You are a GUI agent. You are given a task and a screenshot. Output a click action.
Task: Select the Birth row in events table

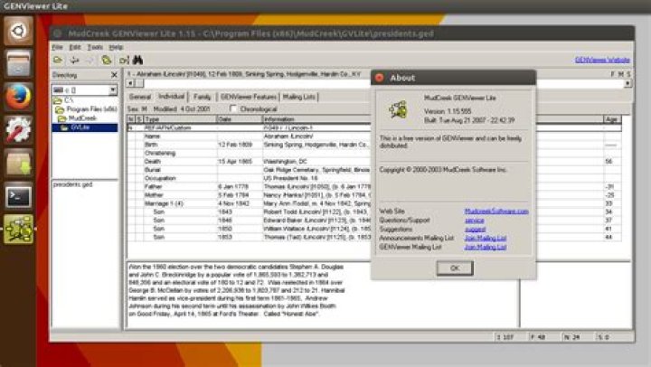point(250,145)
